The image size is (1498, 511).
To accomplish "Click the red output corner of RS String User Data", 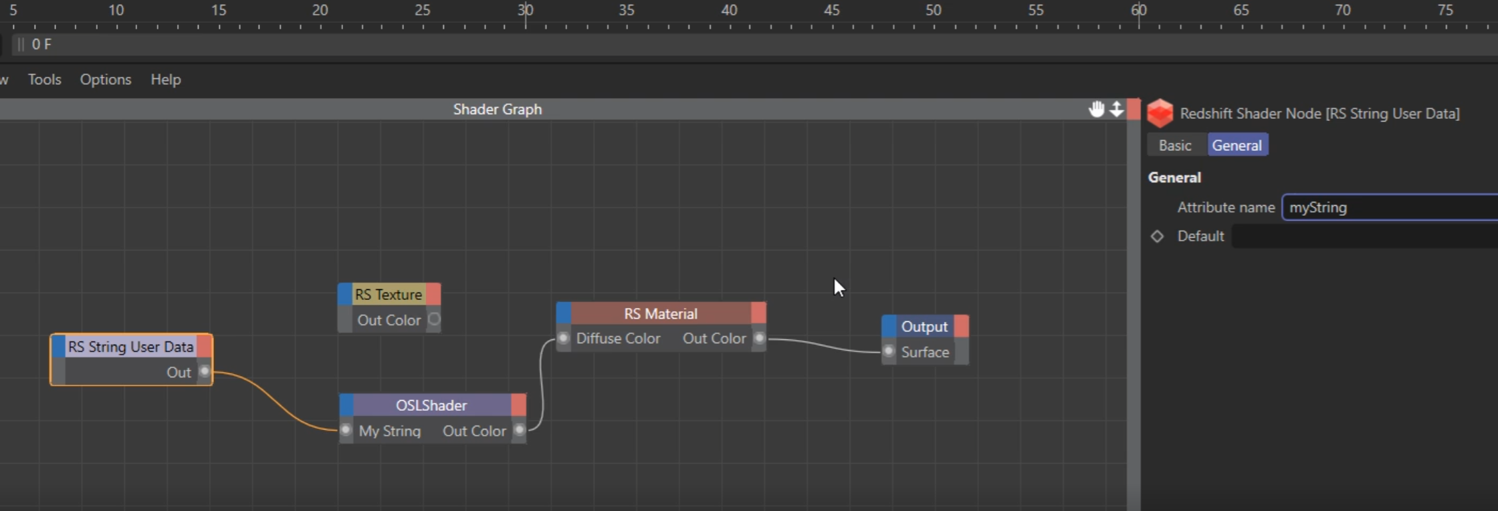I will 204,346.
